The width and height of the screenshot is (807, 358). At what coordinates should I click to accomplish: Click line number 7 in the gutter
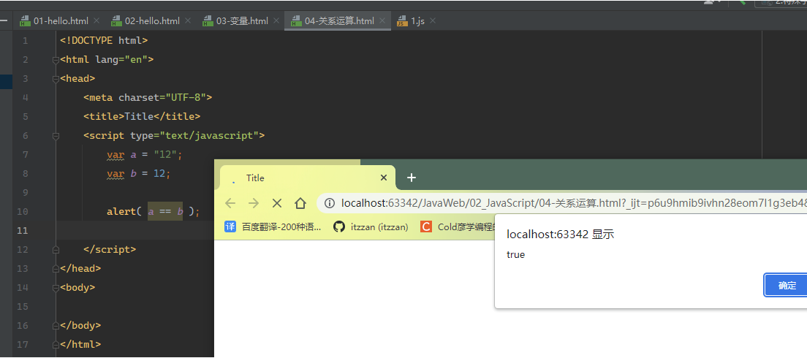[26, 155]
